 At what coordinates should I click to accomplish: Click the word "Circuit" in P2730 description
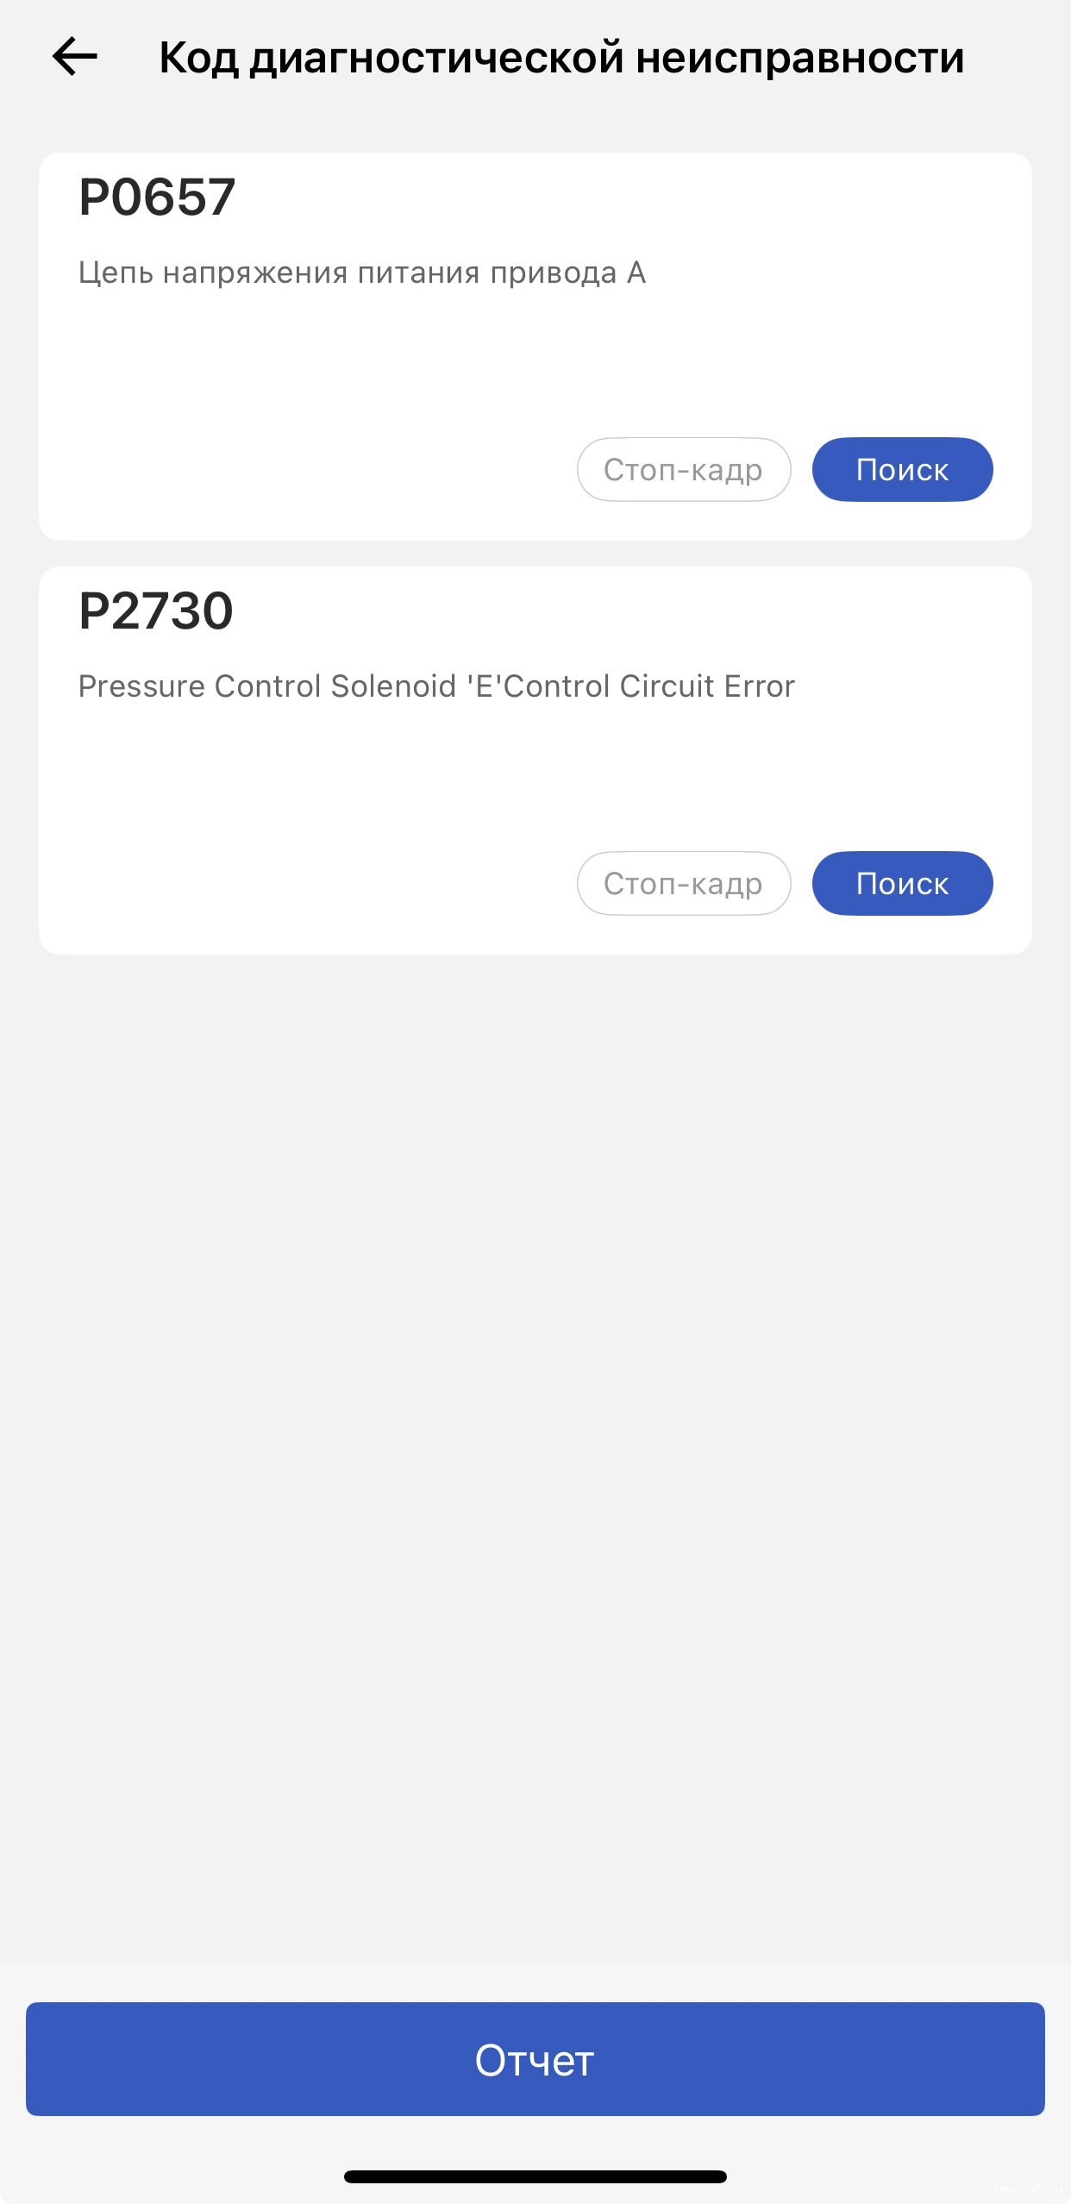(x=667, y=686)
